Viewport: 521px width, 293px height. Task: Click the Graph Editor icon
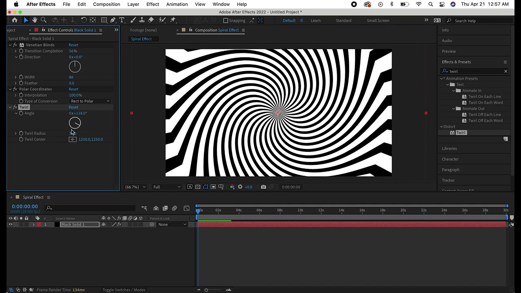point(186,208)
